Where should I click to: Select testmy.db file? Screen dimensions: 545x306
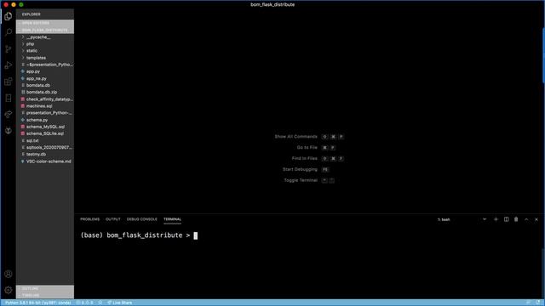pyautogui.click(x=45, y=154)
